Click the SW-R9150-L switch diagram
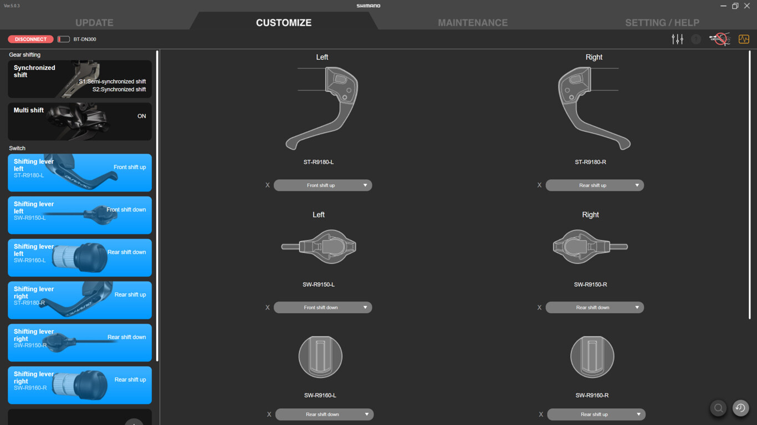The image size is (757, 425). click(319, 247)
